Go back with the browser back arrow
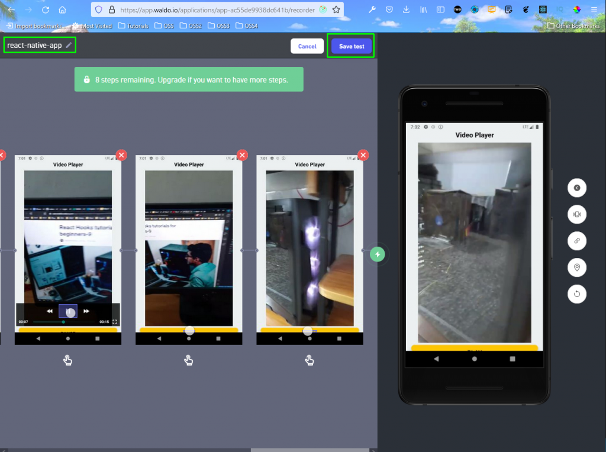606x452 pixels. (12, 9)
